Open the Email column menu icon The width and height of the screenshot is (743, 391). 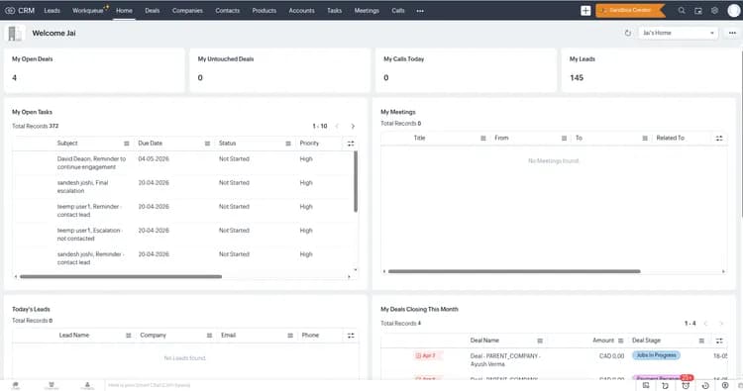click(x=290, y=336)
